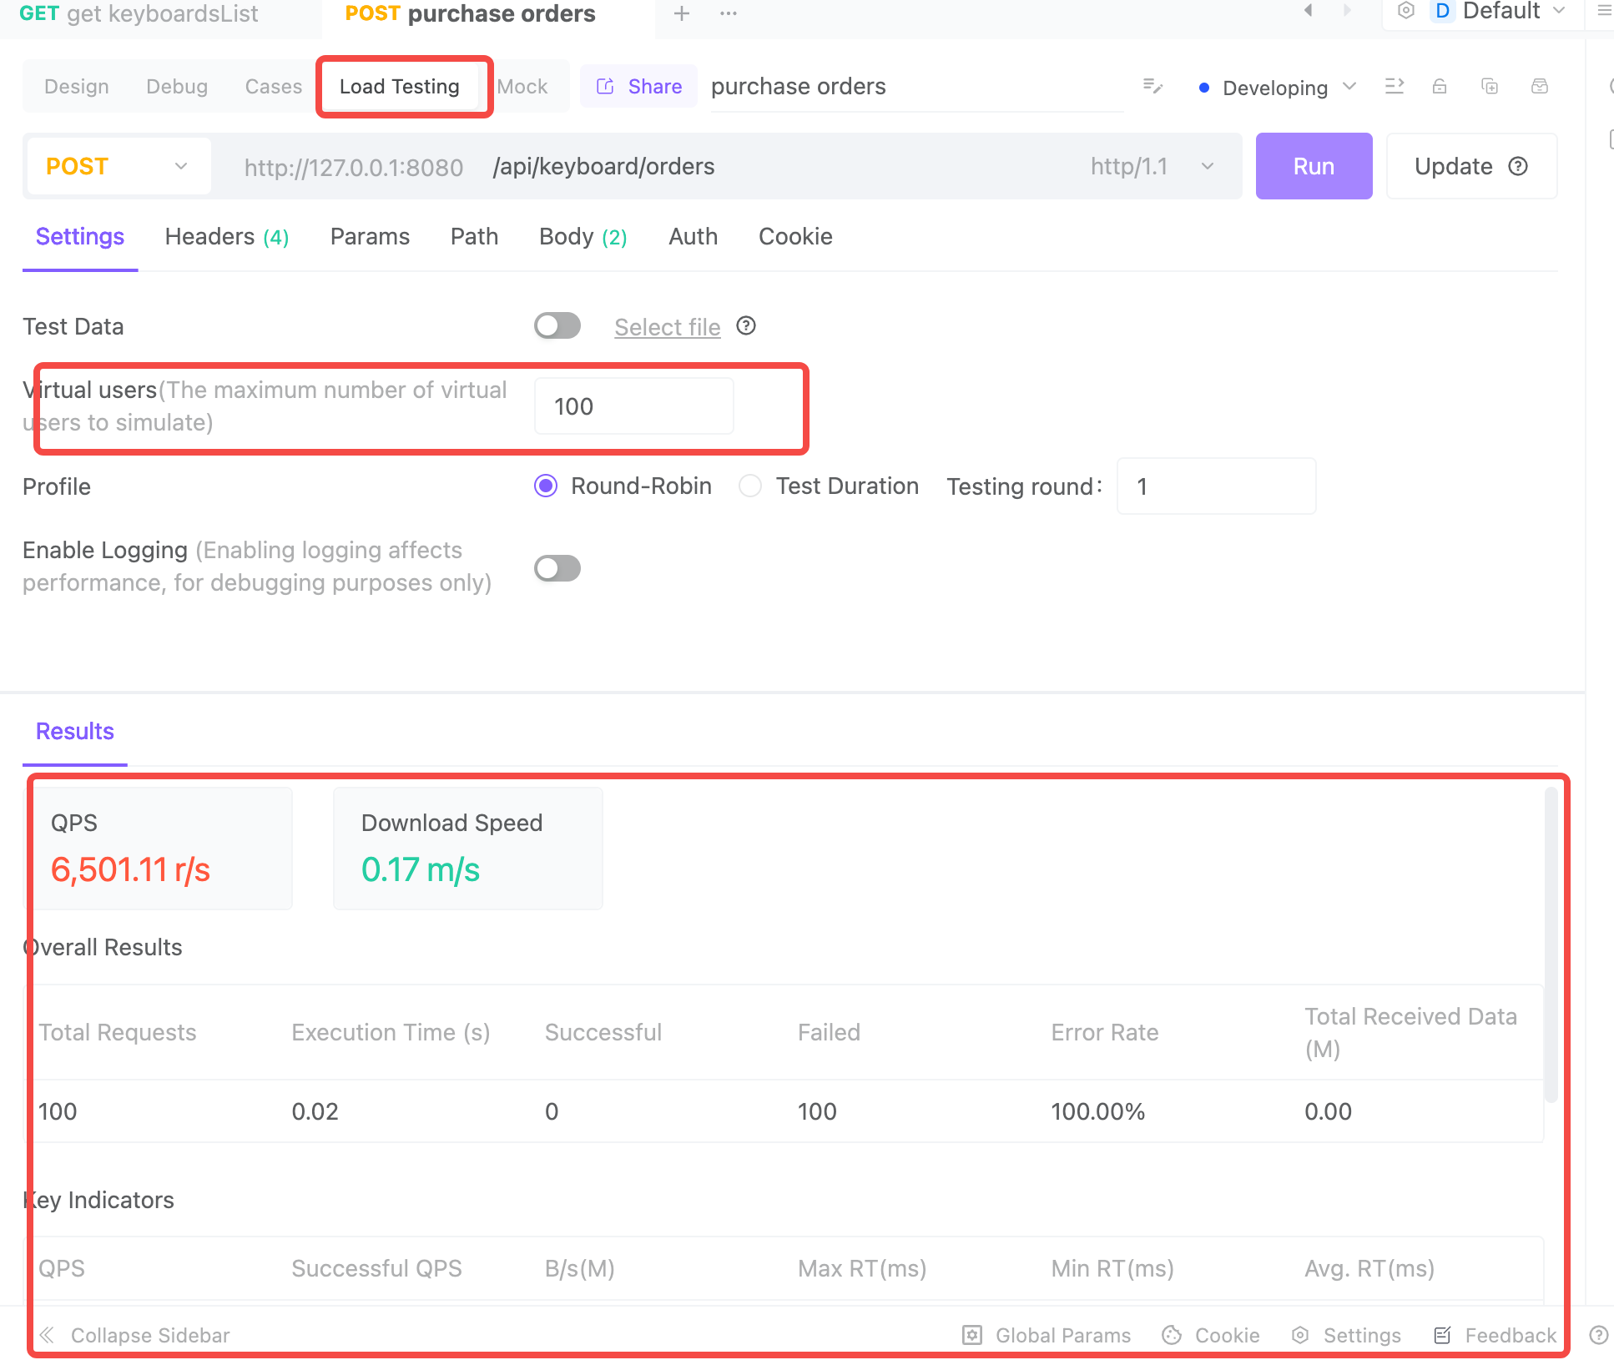Open Path tab
Screen dimensions: 1614x1360
(474, 237)
